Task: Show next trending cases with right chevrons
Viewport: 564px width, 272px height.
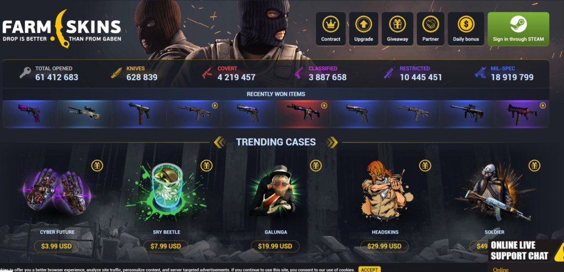Action: point(332,142)
